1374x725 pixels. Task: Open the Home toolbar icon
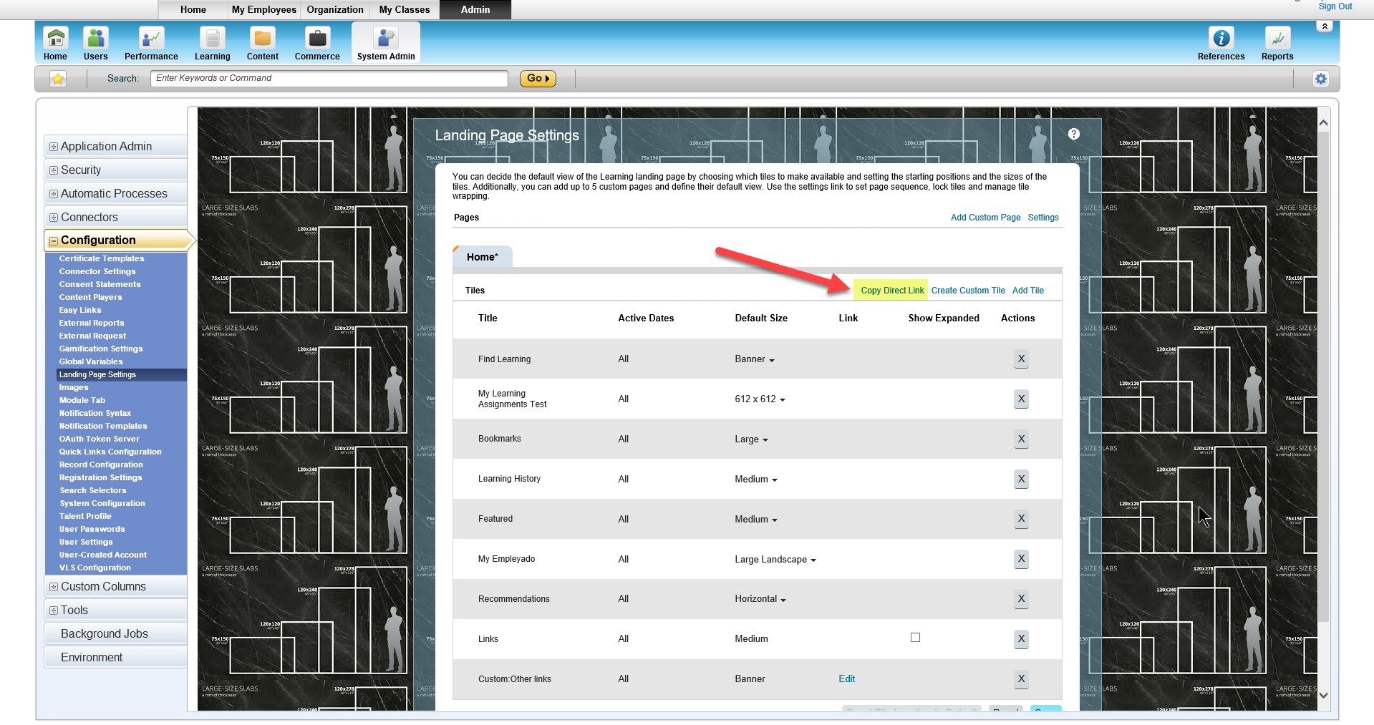(55, 43)
